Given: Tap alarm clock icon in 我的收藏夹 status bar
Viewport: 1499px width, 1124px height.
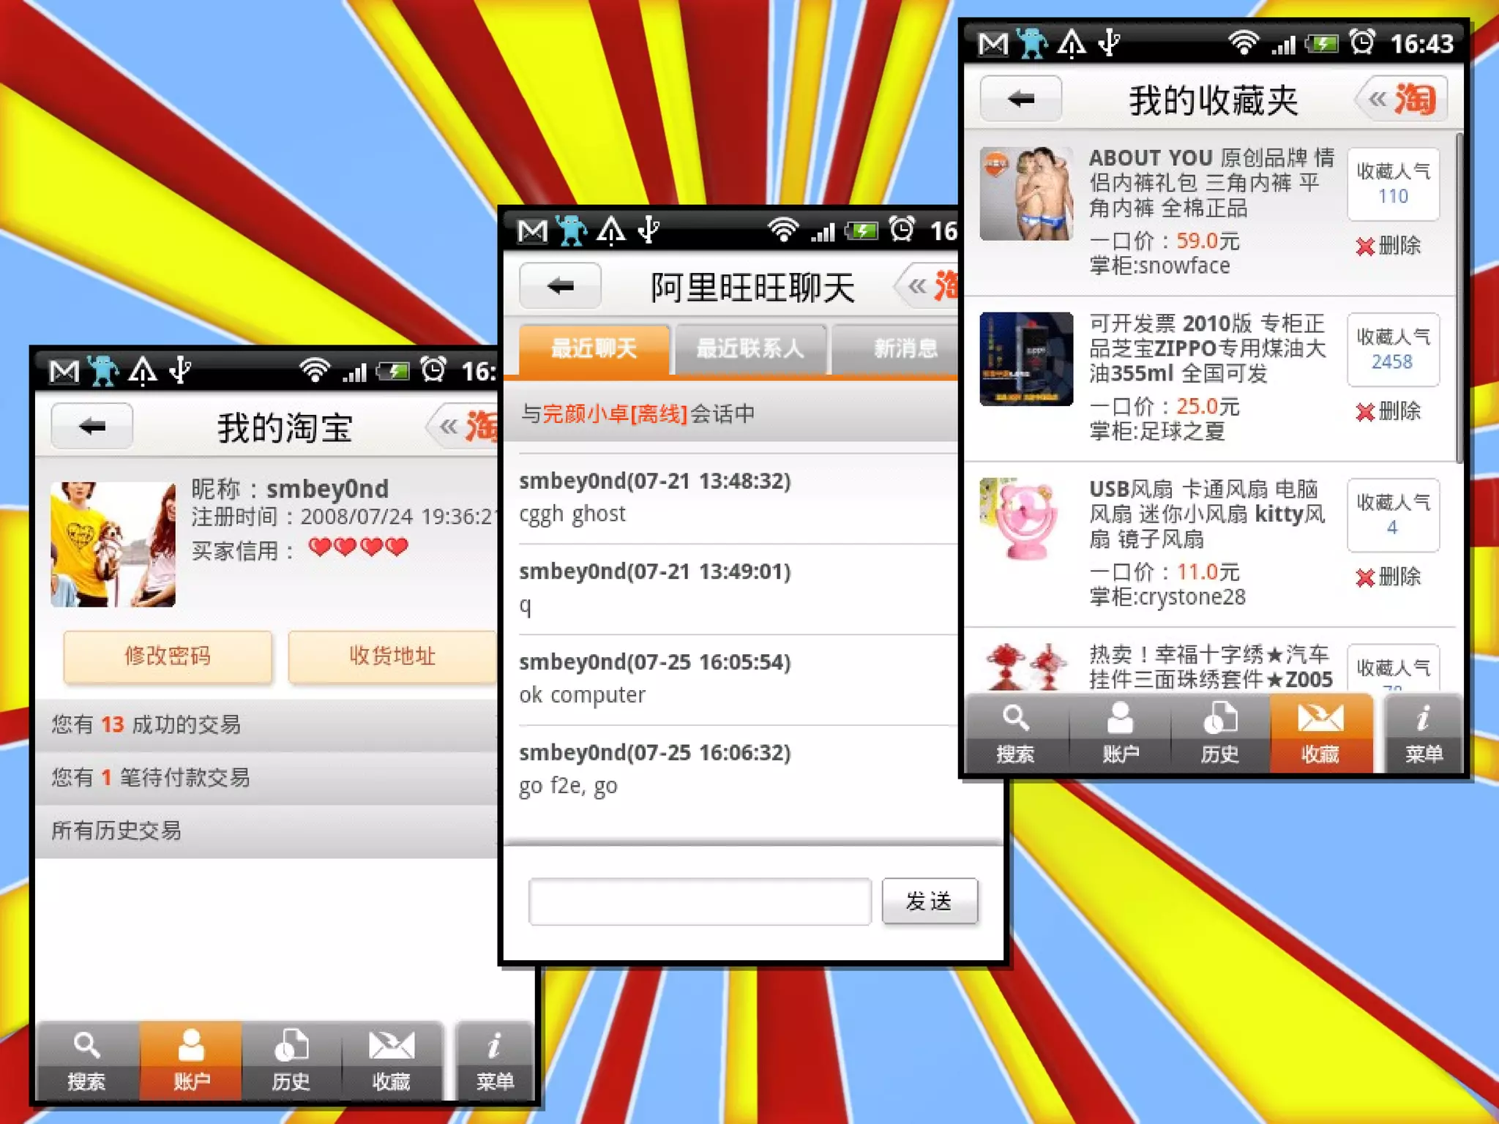Looking at the screenshot, I should [x=1363, y=42].
